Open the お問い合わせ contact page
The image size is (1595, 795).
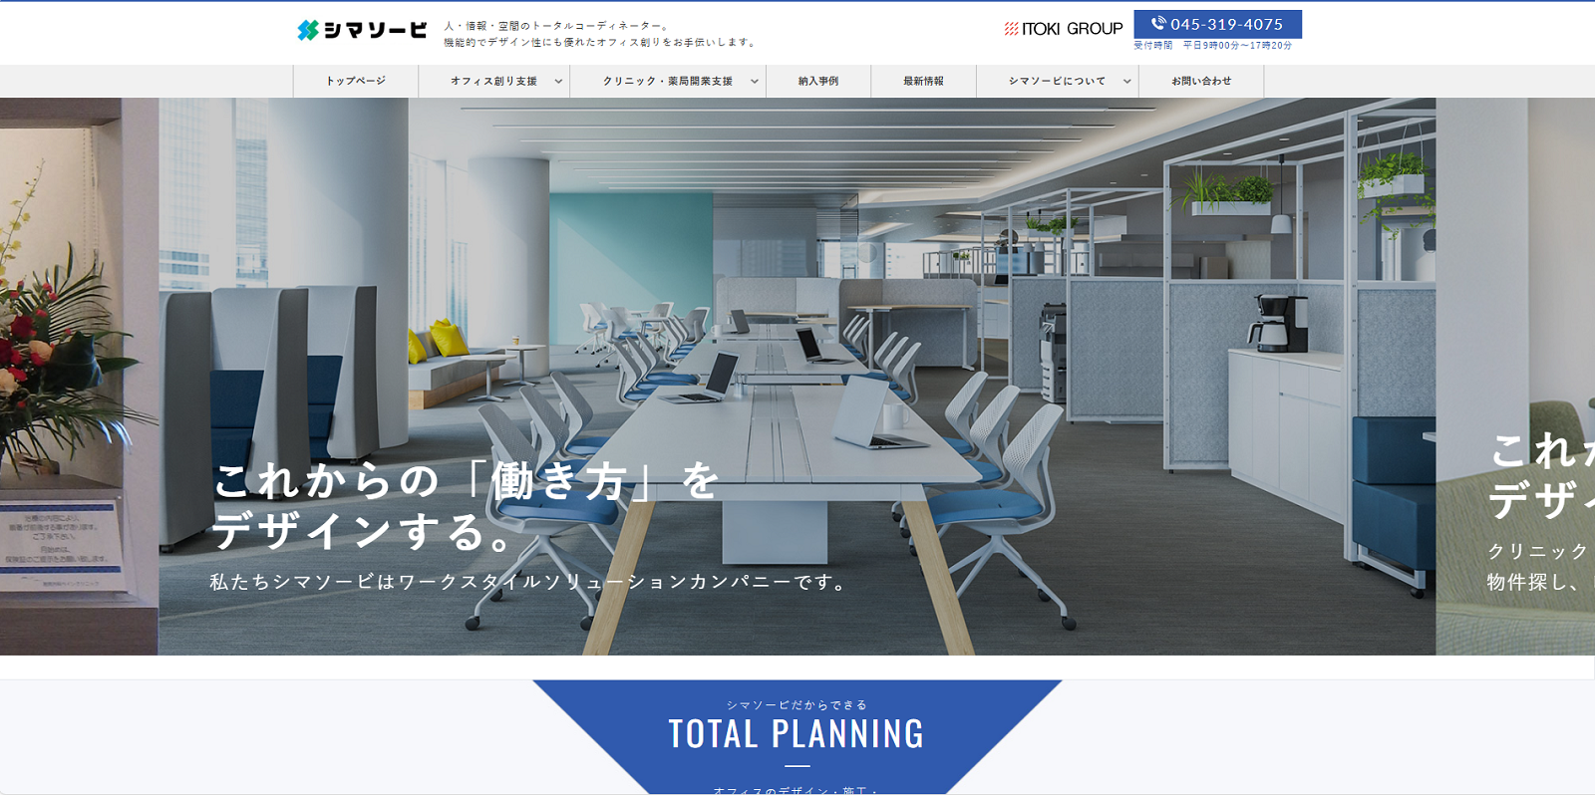[1201, 82]
